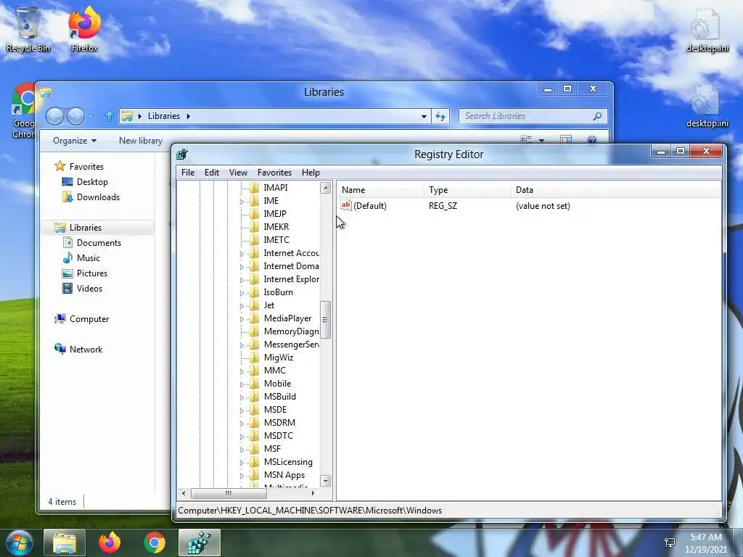Open Registry Editor Edit menu
This screenshot has width=743, height=557.
point(212,173)
